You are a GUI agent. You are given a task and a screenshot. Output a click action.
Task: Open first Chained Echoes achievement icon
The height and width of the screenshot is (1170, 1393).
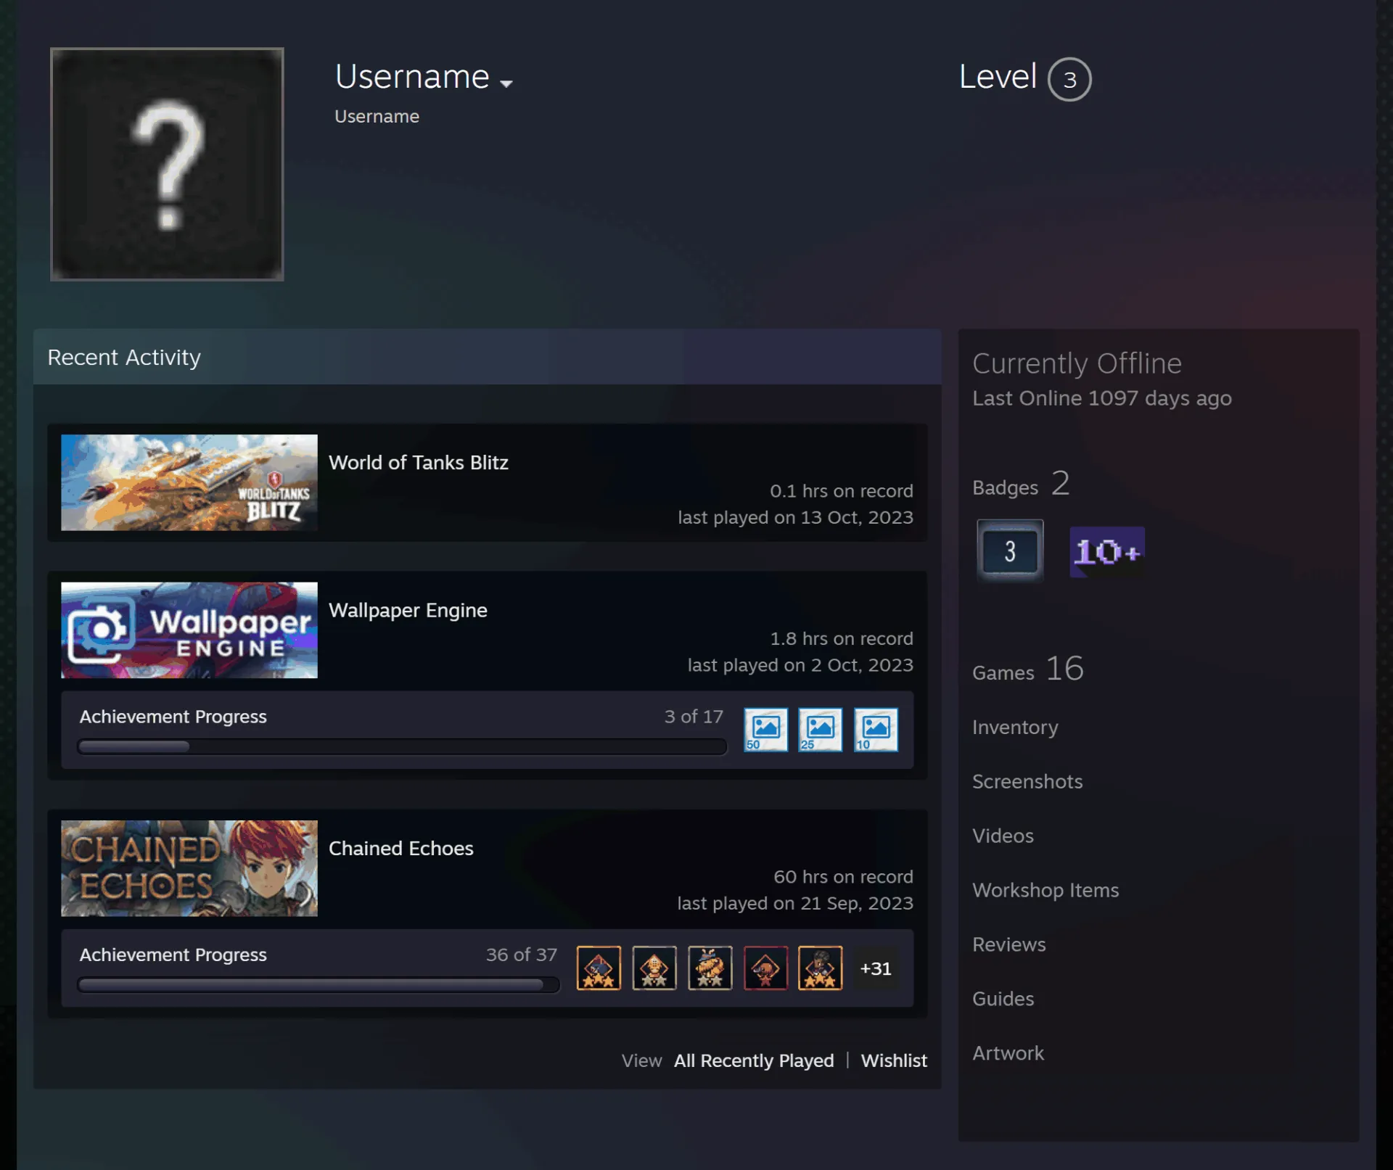tap(599, 968)
